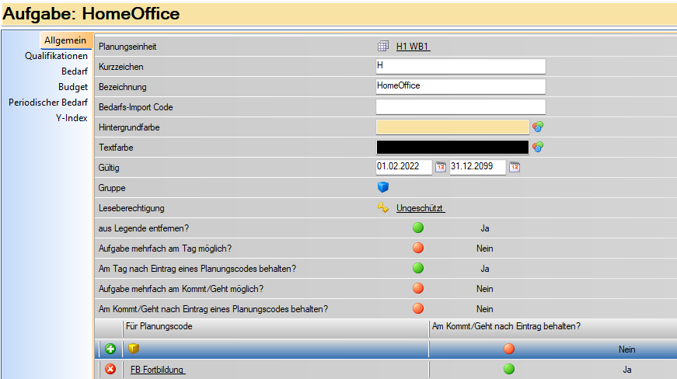Open calendar for Gültig end date
The width and height of the screenshot is (677, 379).
coord(514,167)
